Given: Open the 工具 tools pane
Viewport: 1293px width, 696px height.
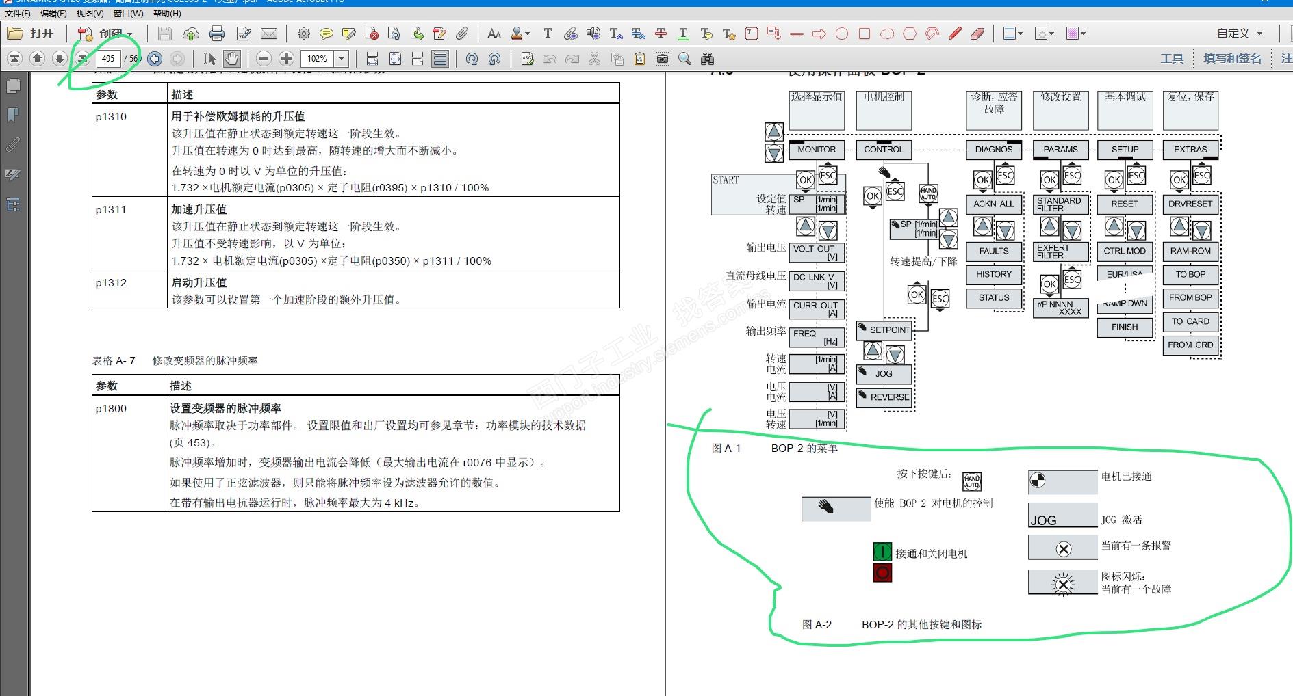Looking at the screenshot, I should click(1172, 59).
